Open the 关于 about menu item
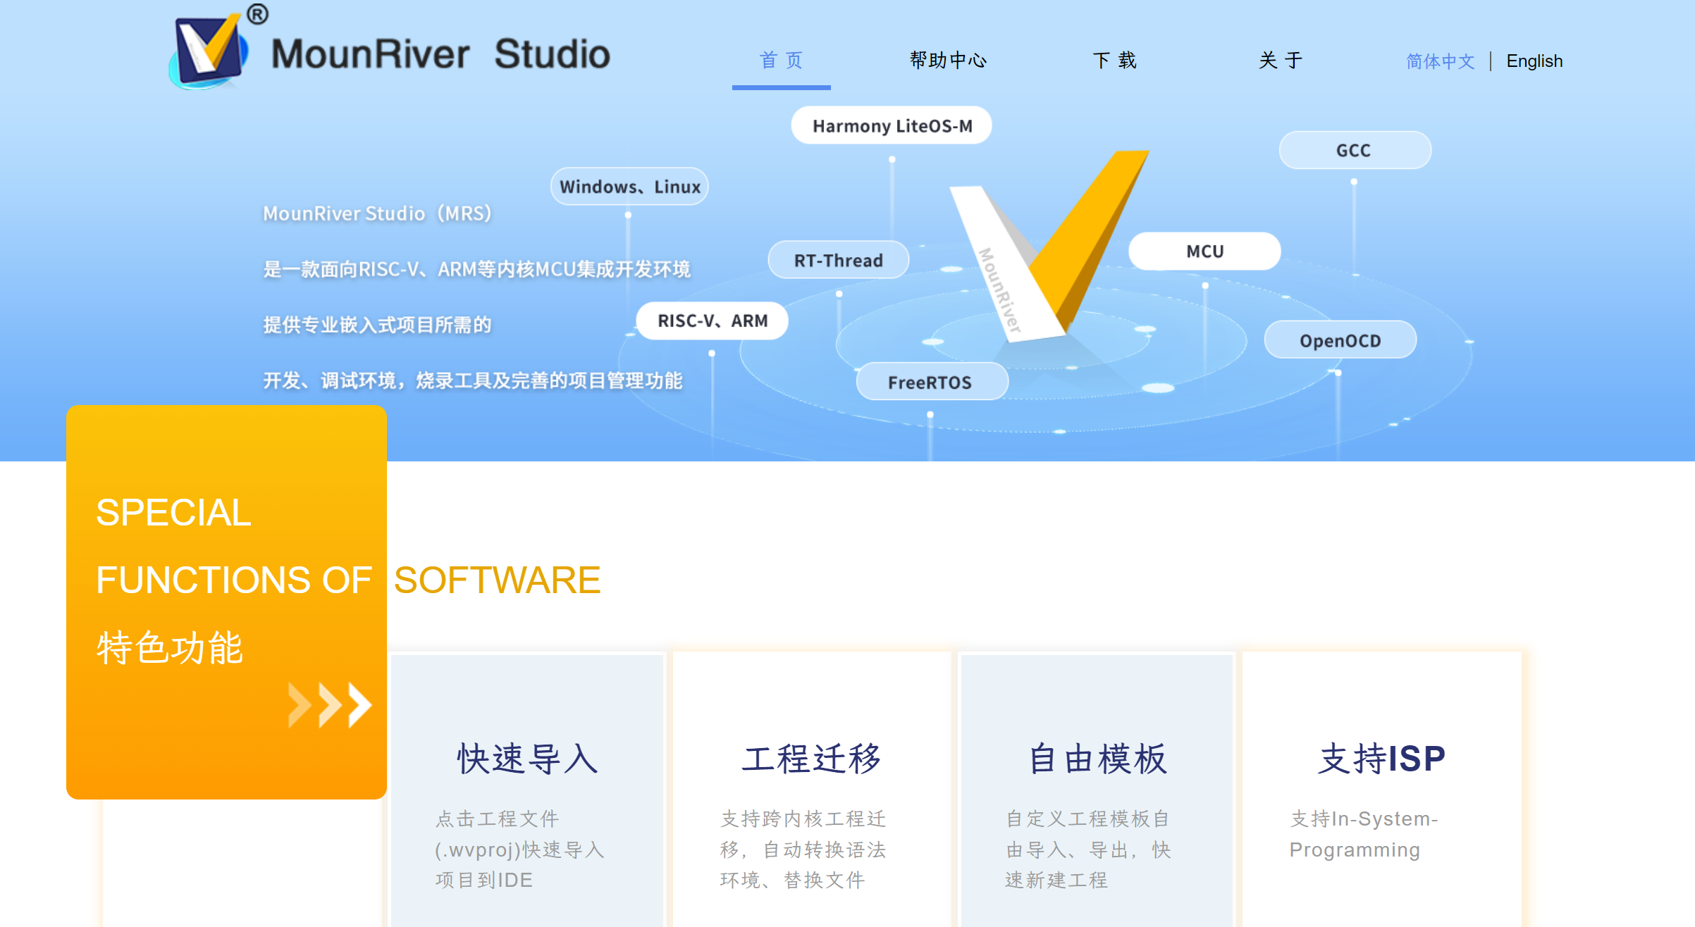1695x927 pixels. pos(1280,61)
